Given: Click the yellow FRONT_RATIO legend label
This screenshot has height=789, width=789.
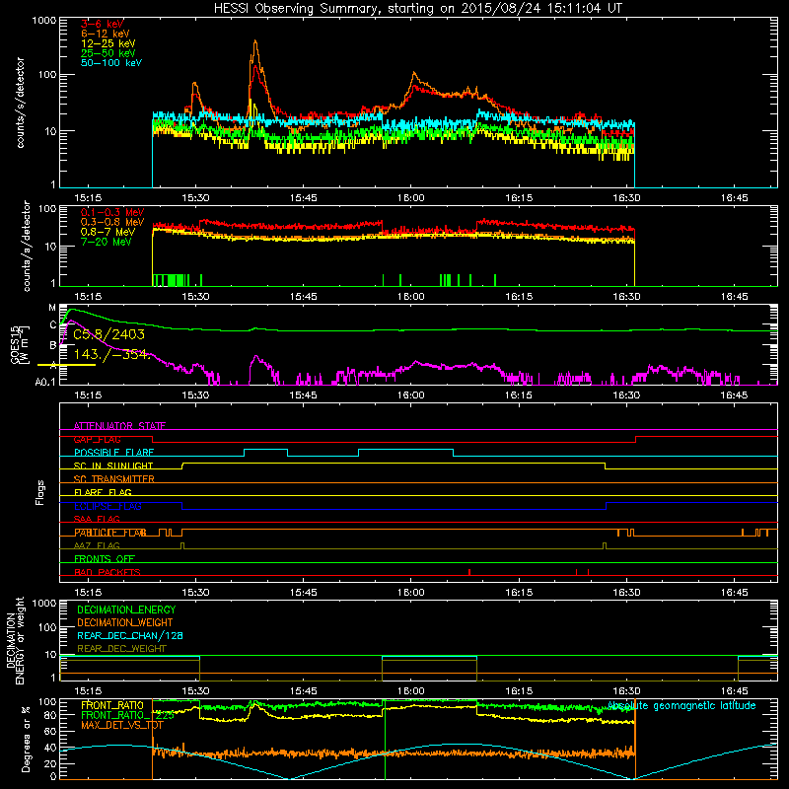Looking at the screenshot, I should [x=112, y=705].
